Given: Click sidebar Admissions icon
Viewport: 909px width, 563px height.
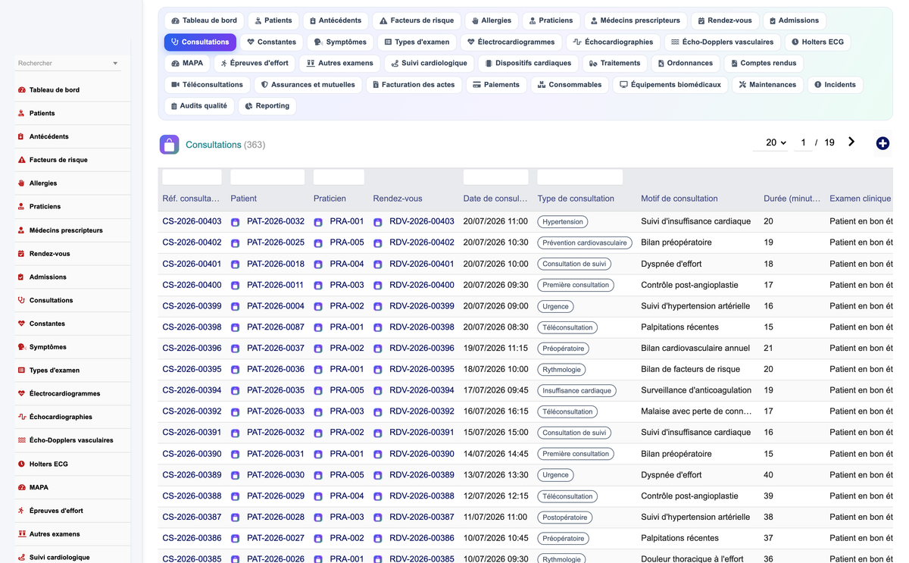Looking at the screenshot, I should tap(21, 277).
